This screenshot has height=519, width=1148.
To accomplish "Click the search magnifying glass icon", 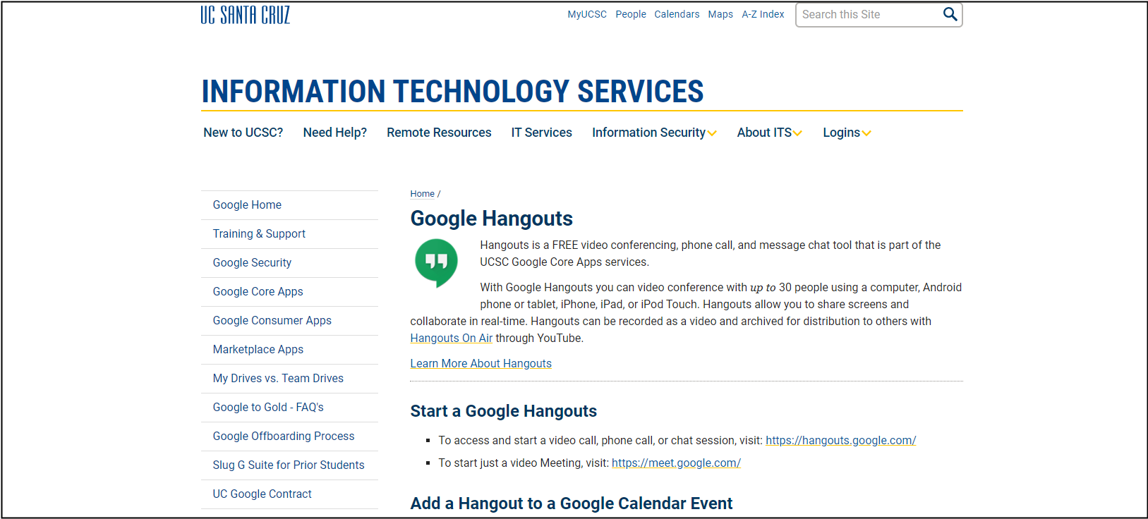I will pyautogui.click(x=950, y=14).
